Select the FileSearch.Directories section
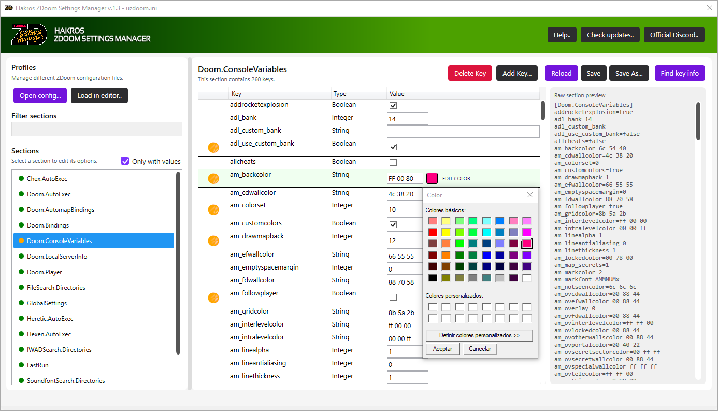The width and height of the screenshot is (718, 411). (x=94, y=288)
